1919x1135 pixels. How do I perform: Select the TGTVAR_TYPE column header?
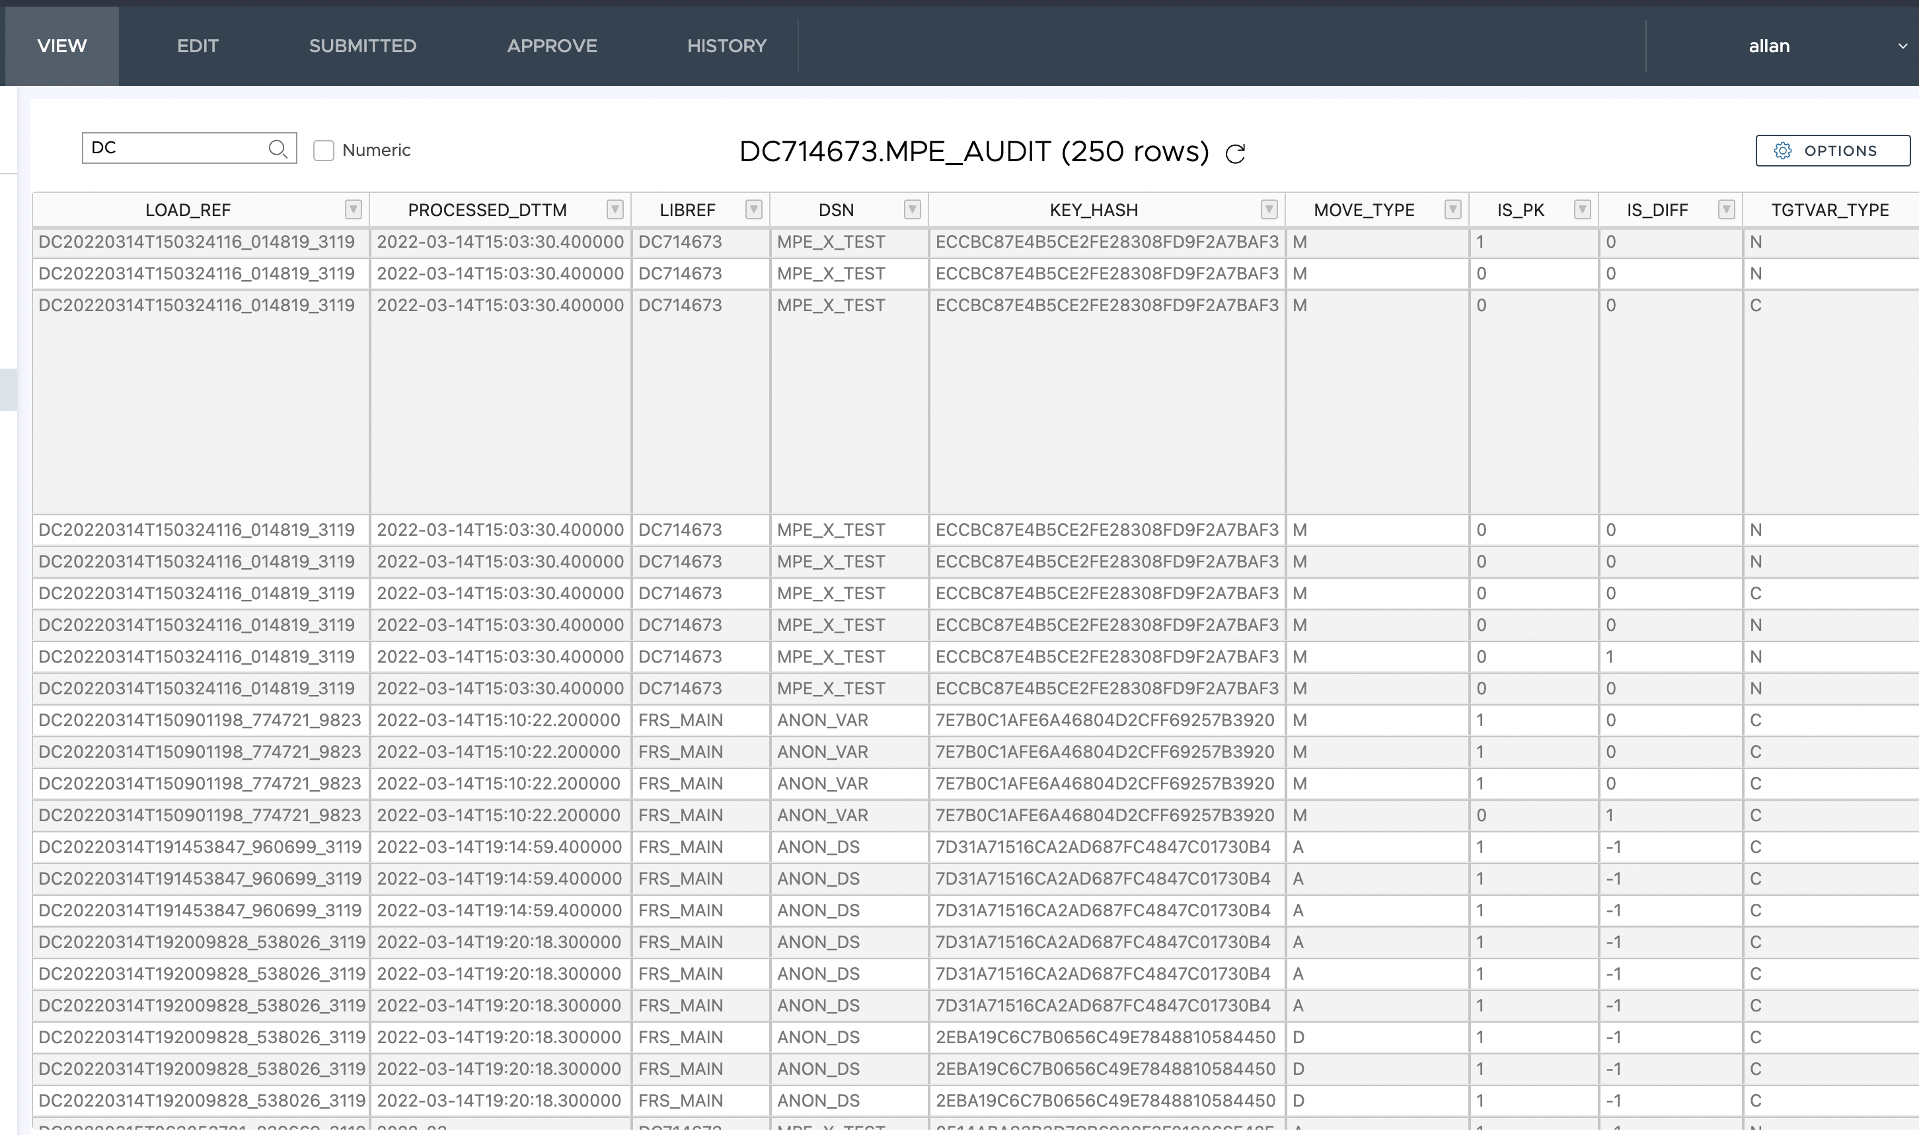point(1828,209)
